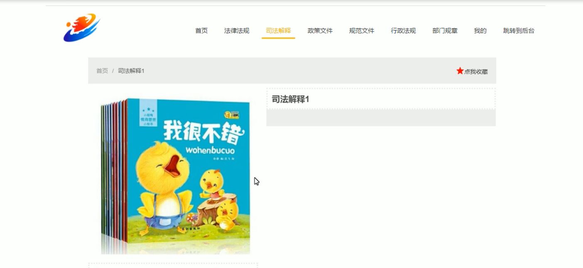Image resolution: width=583 pixels, height=268 pixels.
Task: Go to 首页 in the top navigation
Action: (x=201, y=31)
